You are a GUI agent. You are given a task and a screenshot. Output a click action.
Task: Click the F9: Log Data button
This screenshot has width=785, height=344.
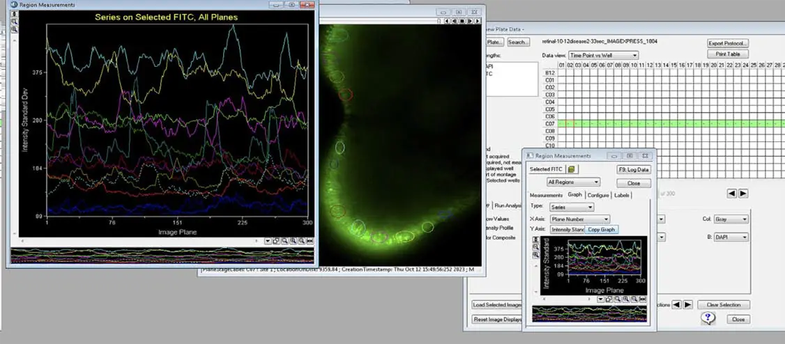pos(633,169)
